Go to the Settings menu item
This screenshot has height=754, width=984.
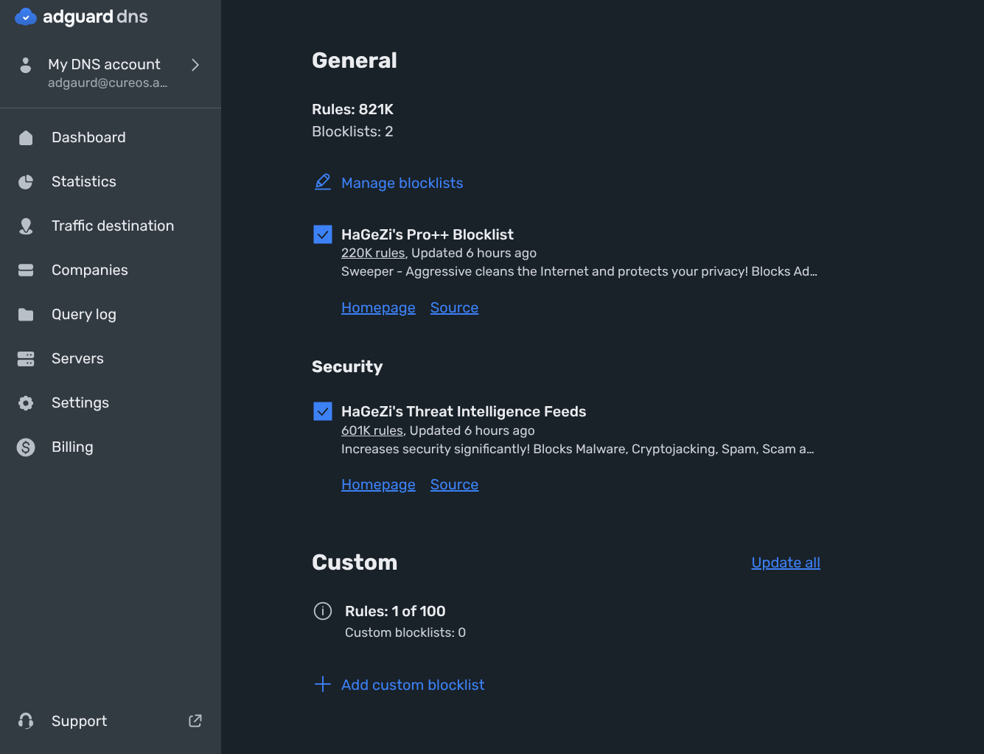(x=80, y=403)
